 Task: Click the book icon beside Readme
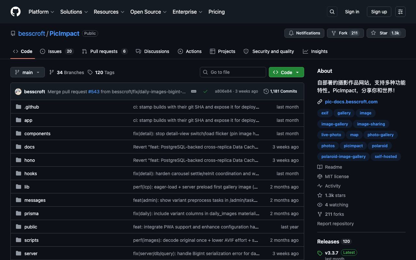point(320,167)
